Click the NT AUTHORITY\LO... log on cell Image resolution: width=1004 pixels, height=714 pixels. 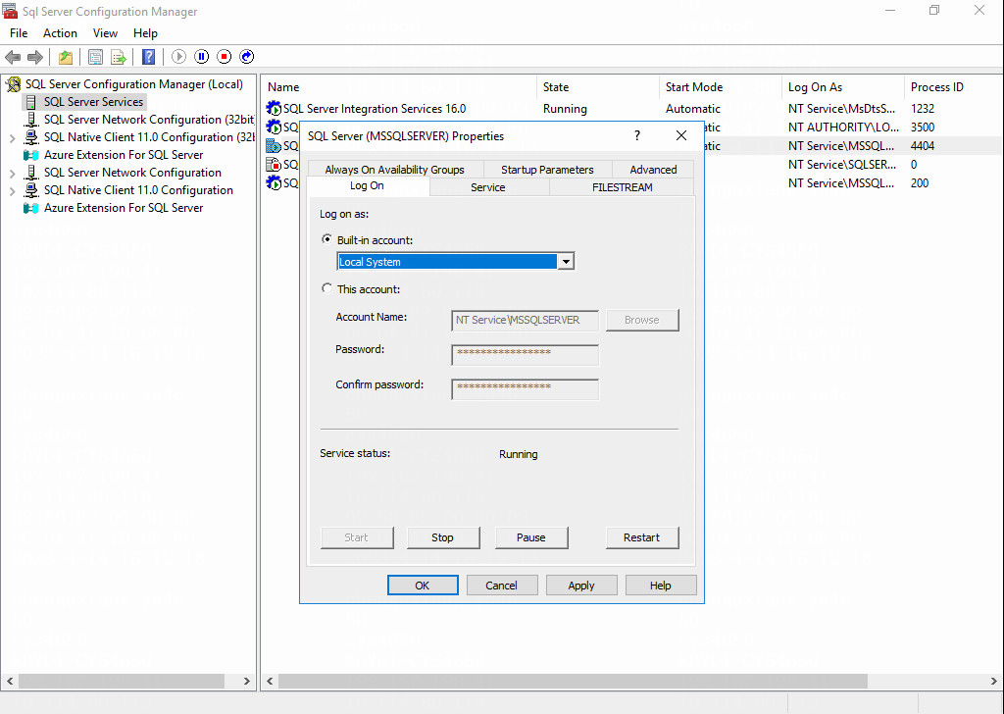[x=843, y=127]
